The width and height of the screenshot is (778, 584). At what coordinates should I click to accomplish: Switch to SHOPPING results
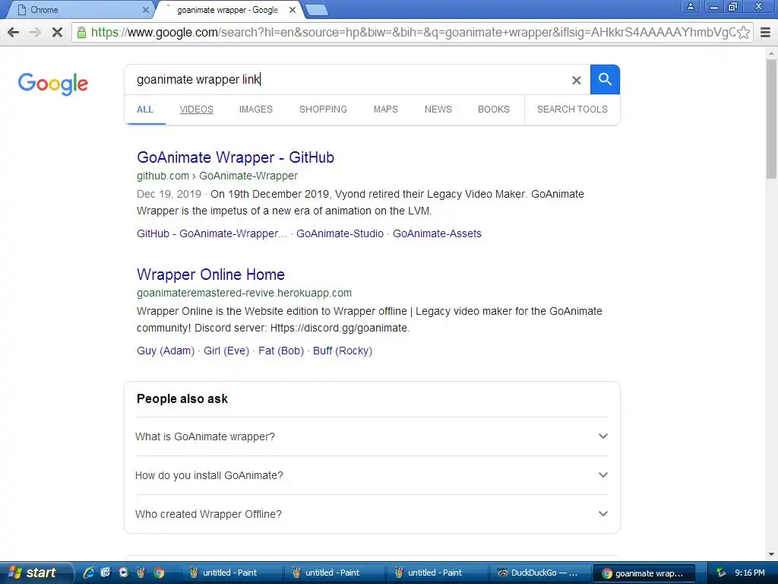(323, 109)
